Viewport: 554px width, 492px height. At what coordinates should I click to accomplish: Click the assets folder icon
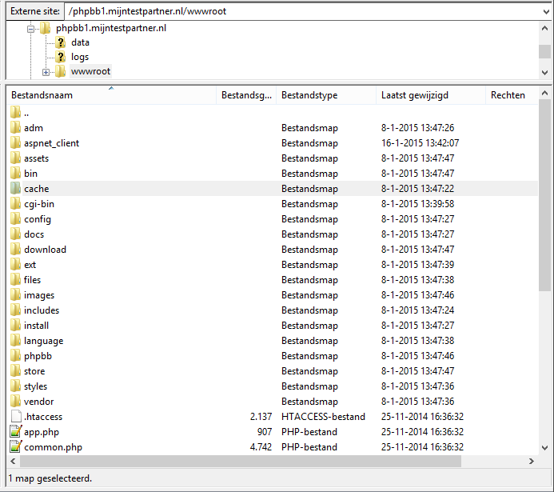[x=15, y=158]
